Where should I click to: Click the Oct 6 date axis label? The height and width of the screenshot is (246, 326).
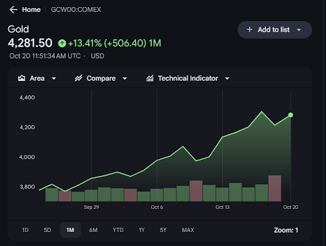tap(157, 207)
